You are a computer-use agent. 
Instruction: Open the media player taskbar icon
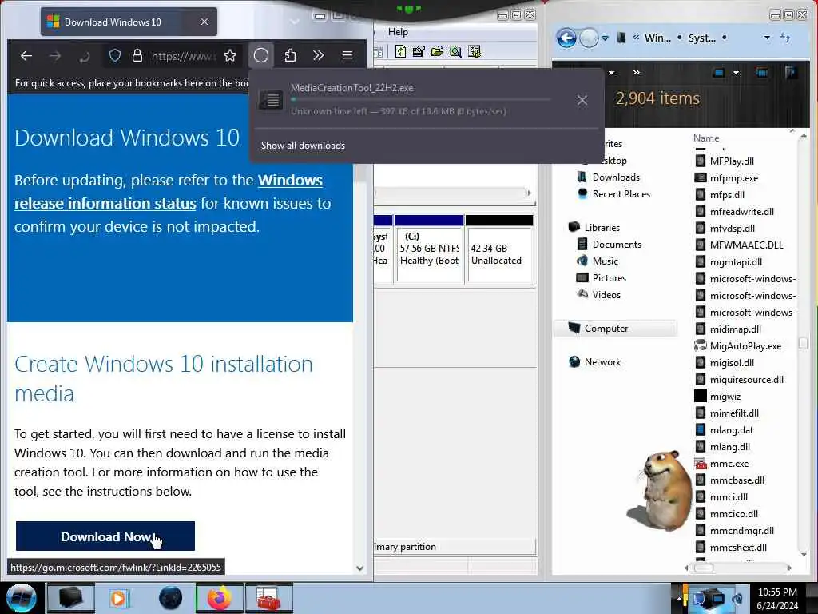(x=119, y=598)
